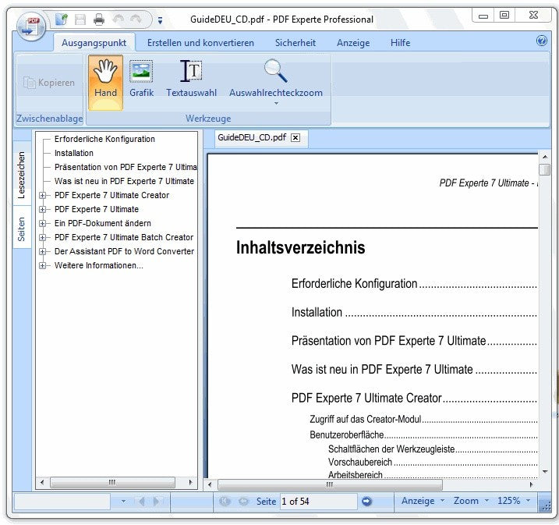Select the Grafik selection tool
559x525 pixels.
[142, 79]
